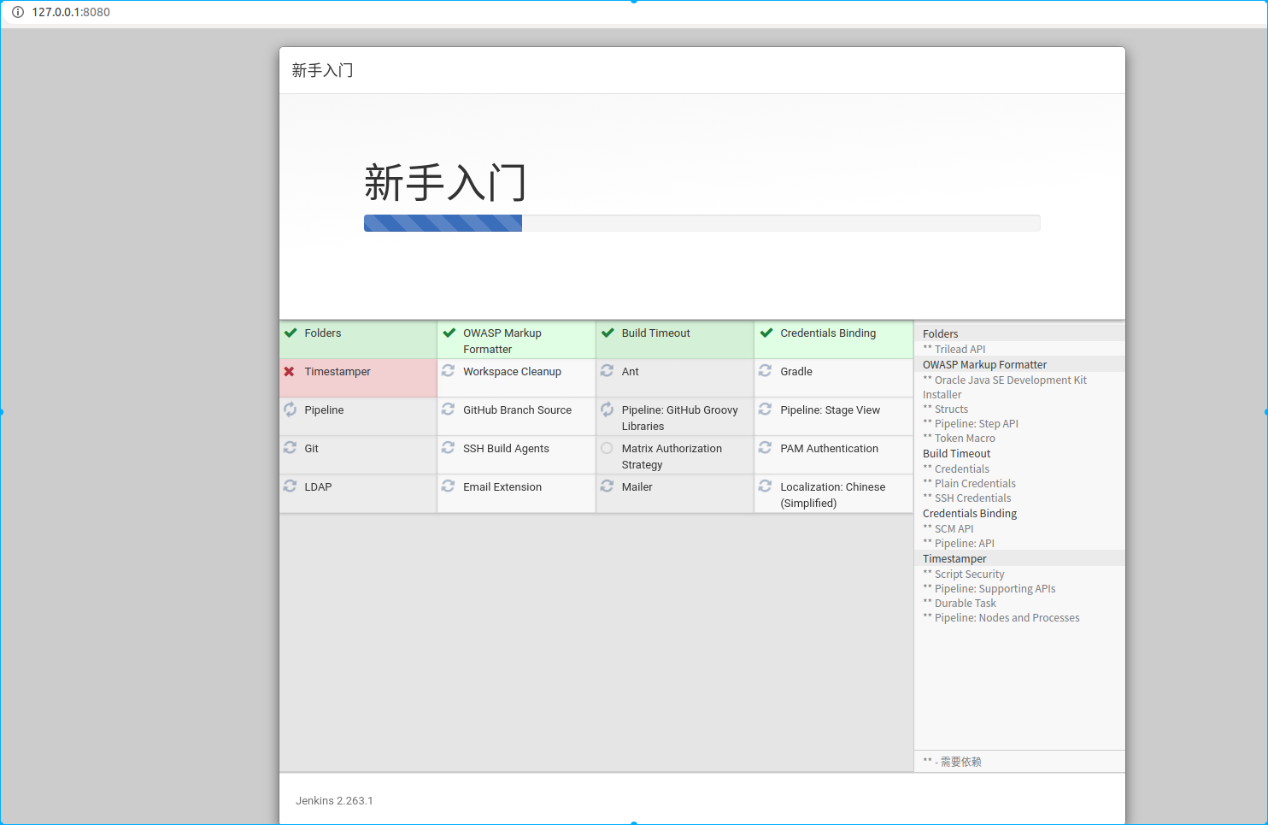Click the checkmark icon beside OWASP Markup Formatter
This screenshot has width=1268, height=825.
click(449, 333)
